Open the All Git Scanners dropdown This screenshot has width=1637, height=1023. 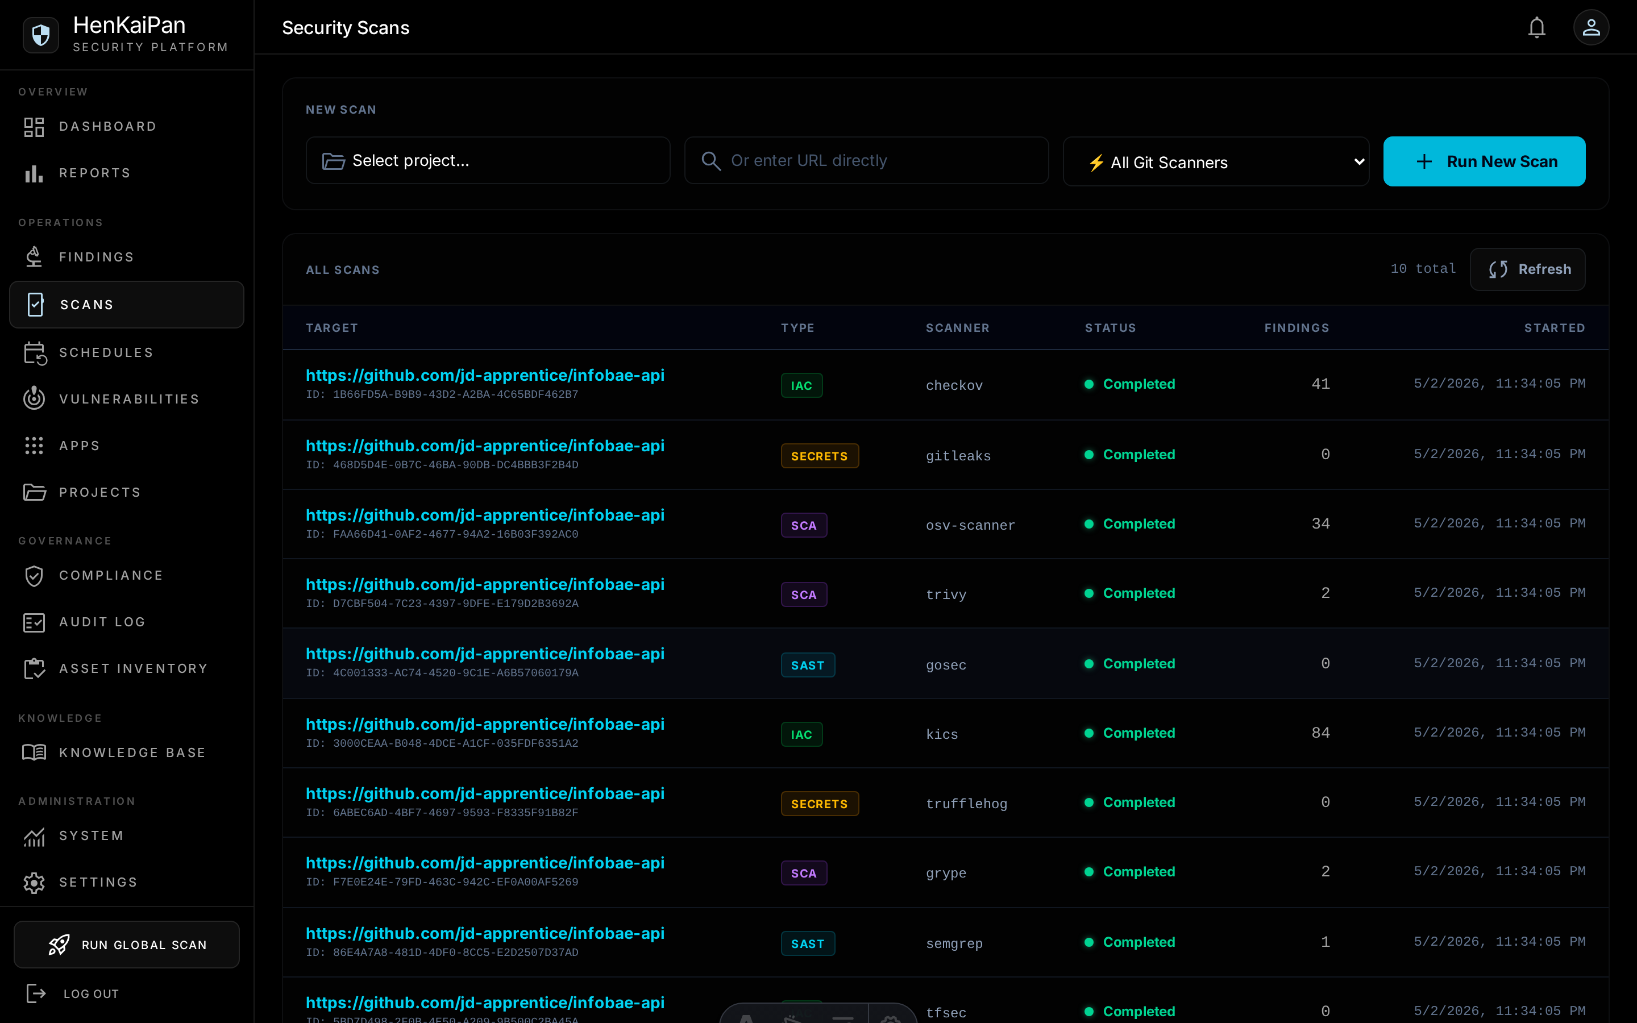tap(1216, 162)
